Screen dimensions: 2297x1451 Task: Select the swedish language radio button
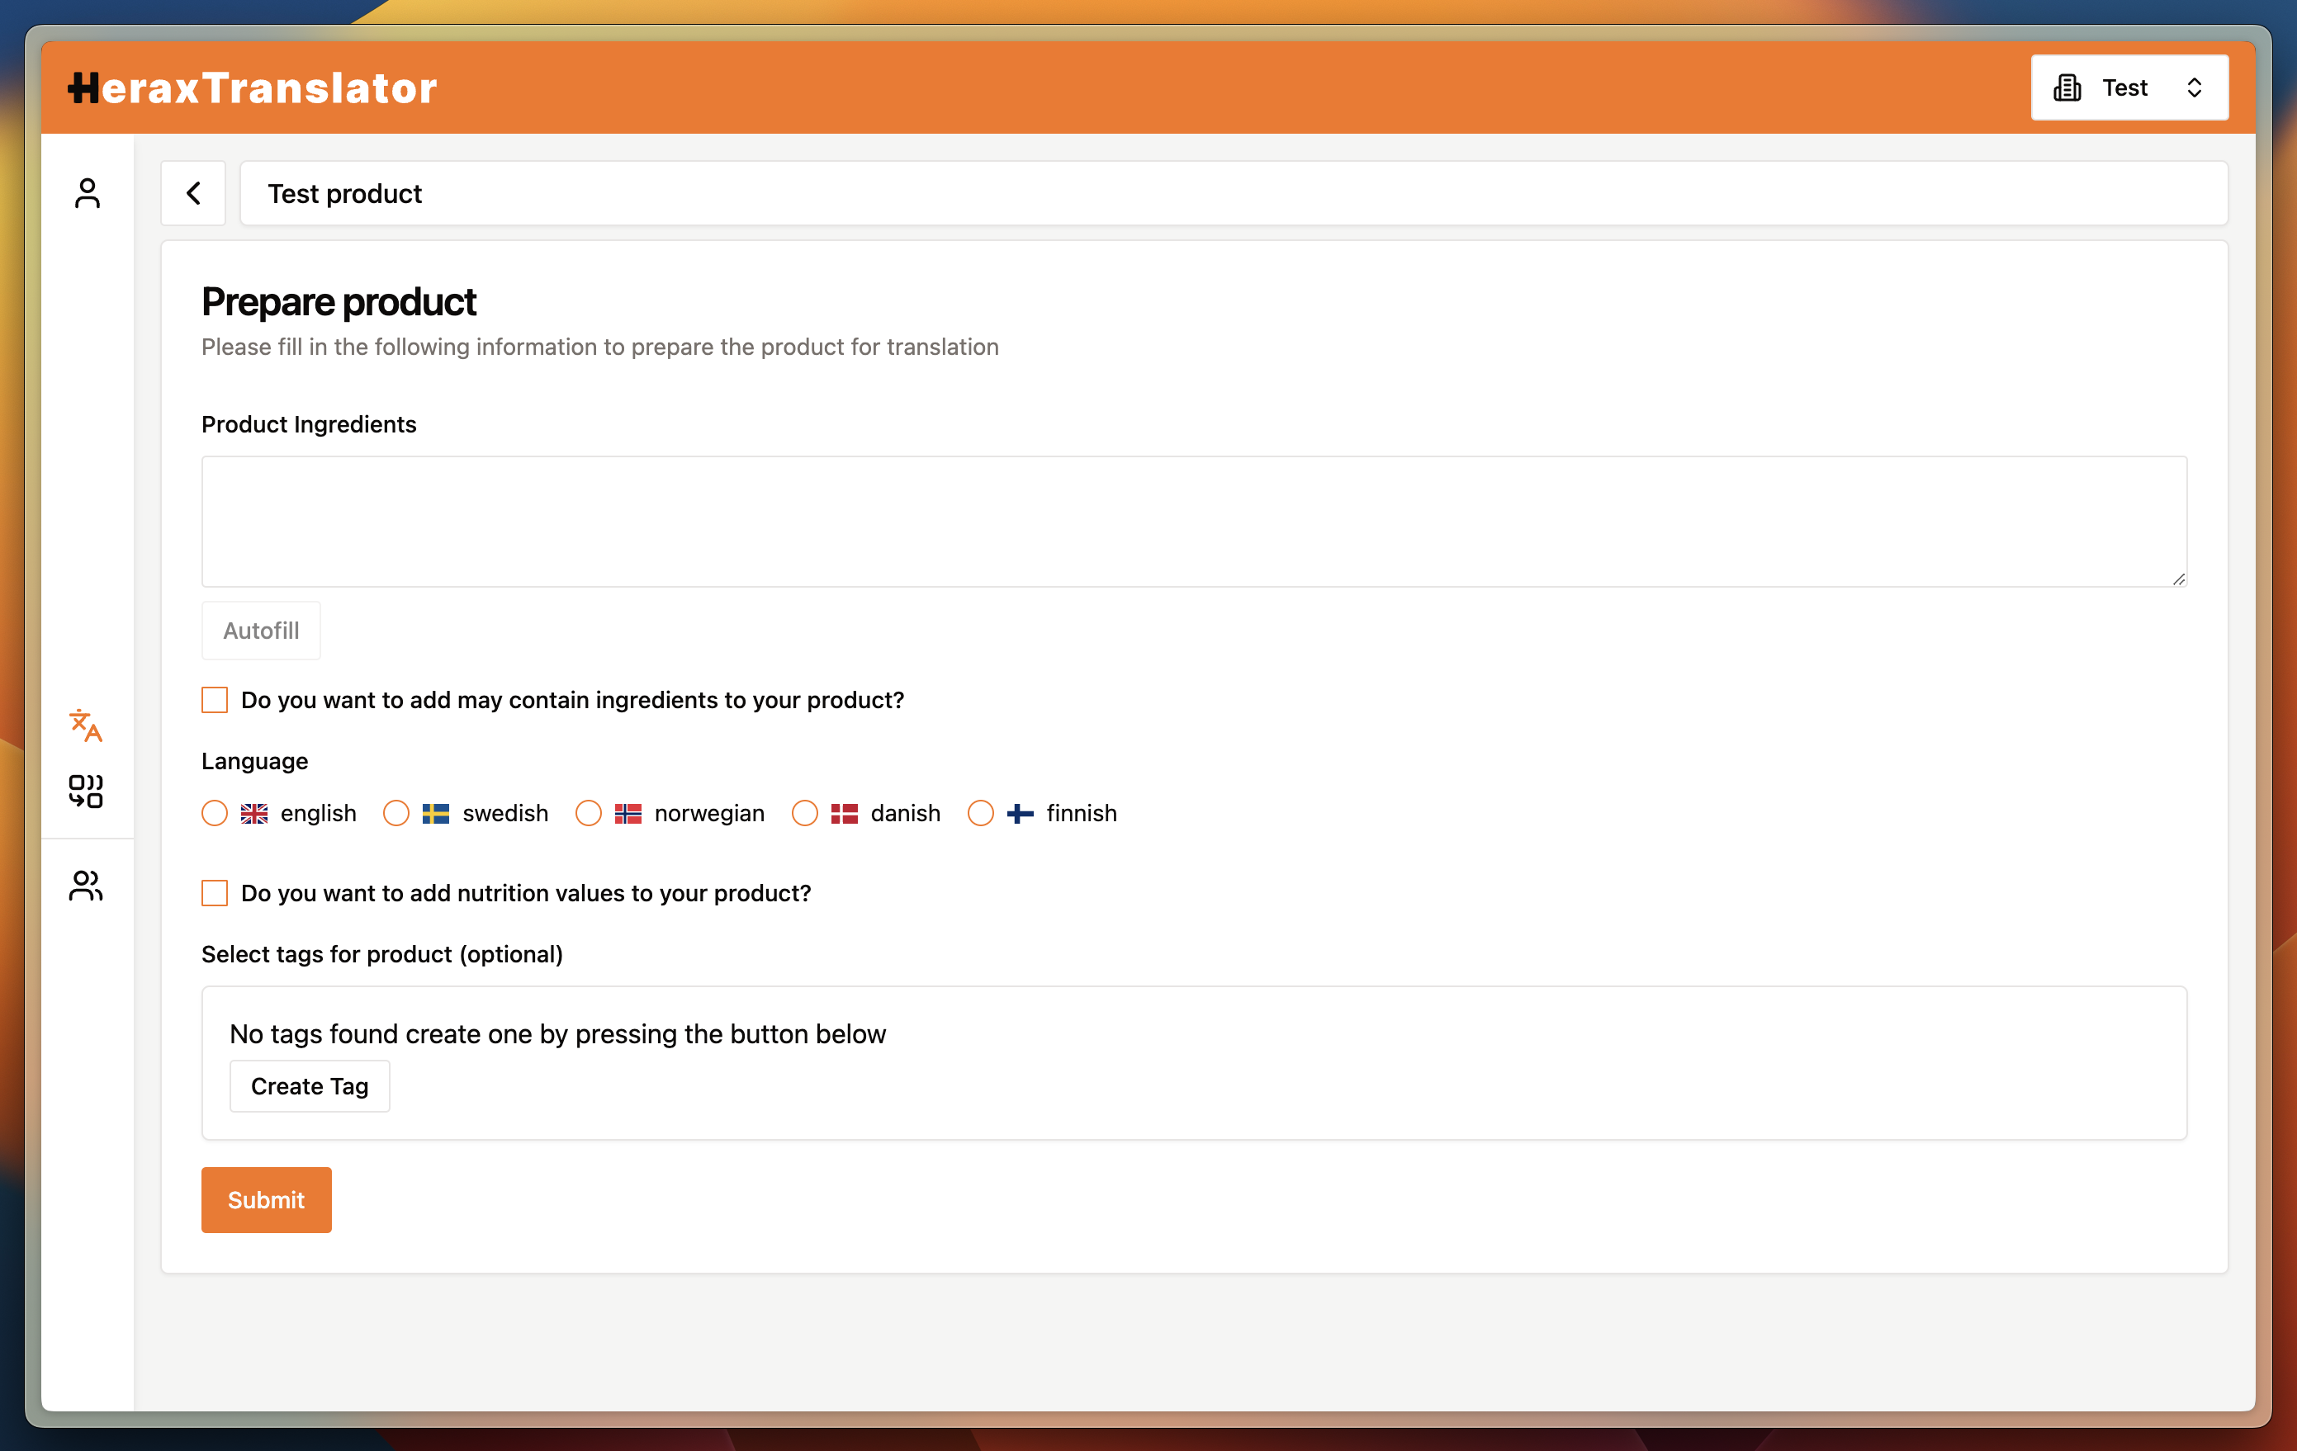click(396, 814)
